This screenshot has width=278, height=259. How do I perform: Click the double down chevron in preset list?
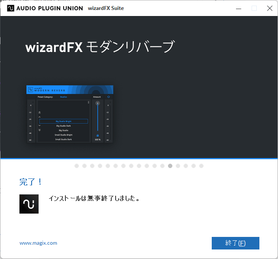40,130
